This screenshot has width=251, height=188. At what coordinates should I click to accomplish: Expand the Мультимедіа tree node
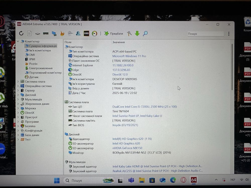pyautogui.click(x=18, y=99)
